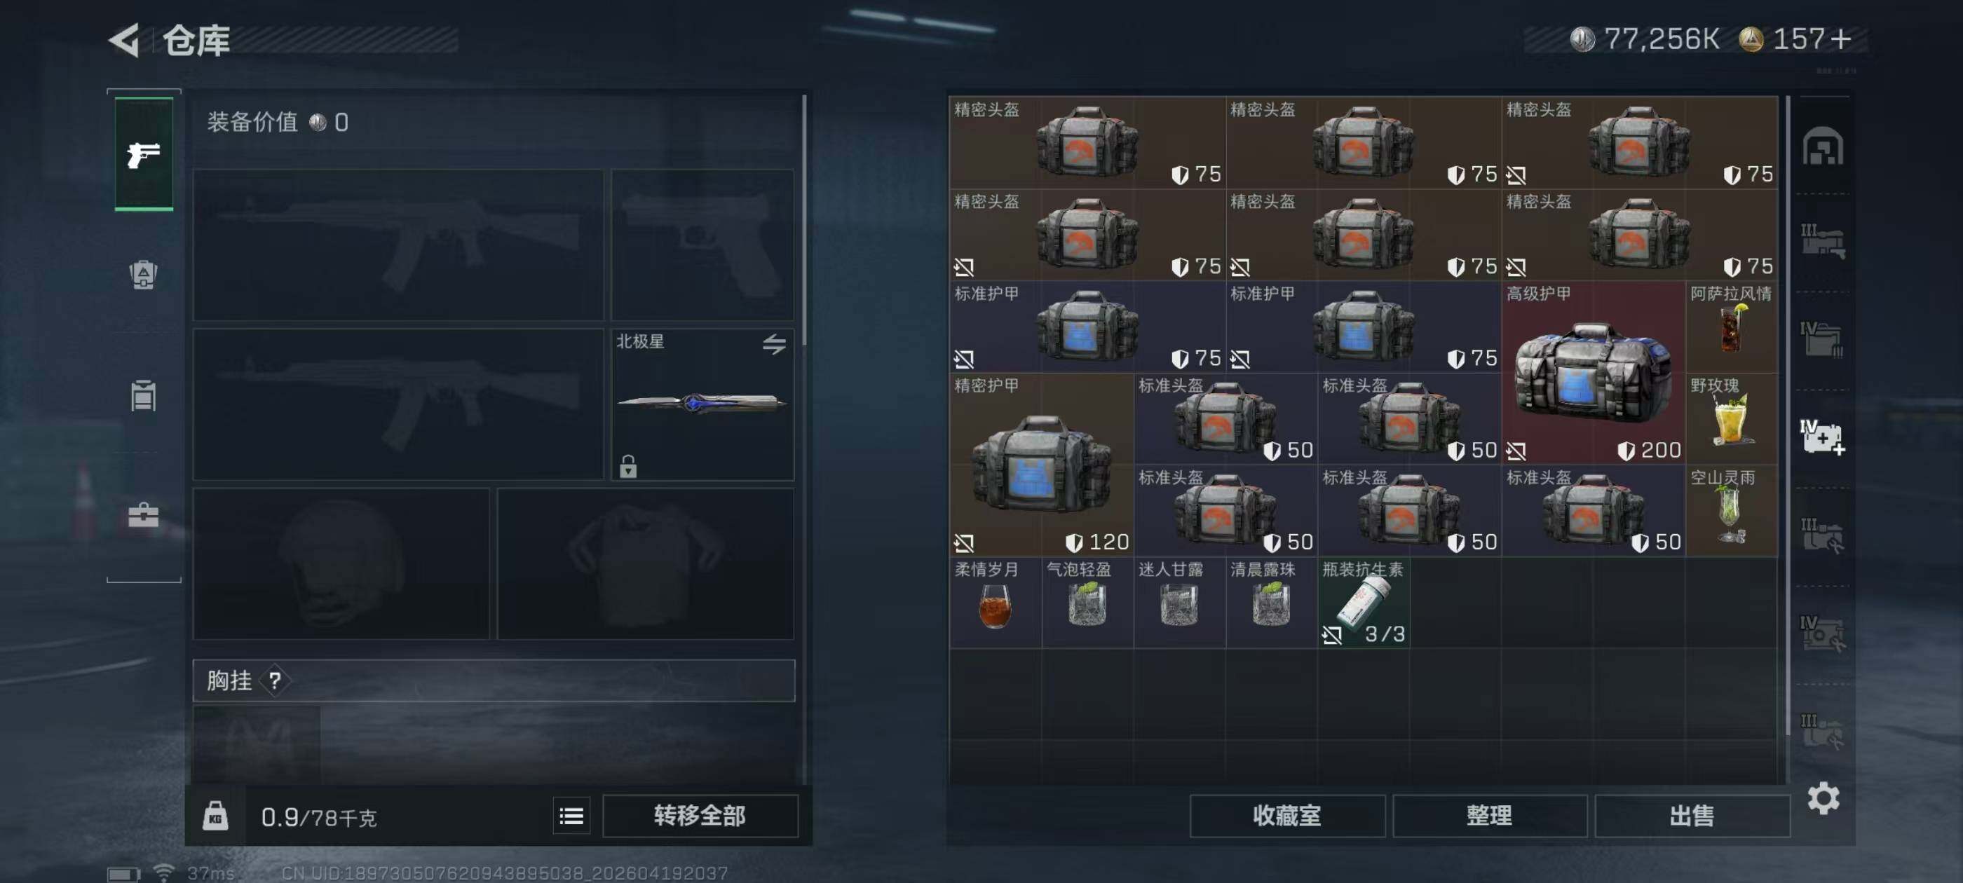This screenshot has height=883, width=1963.
Task: Go back using the arrow beside 仓库
Action: pyautogui.click(x=125, y=40)
